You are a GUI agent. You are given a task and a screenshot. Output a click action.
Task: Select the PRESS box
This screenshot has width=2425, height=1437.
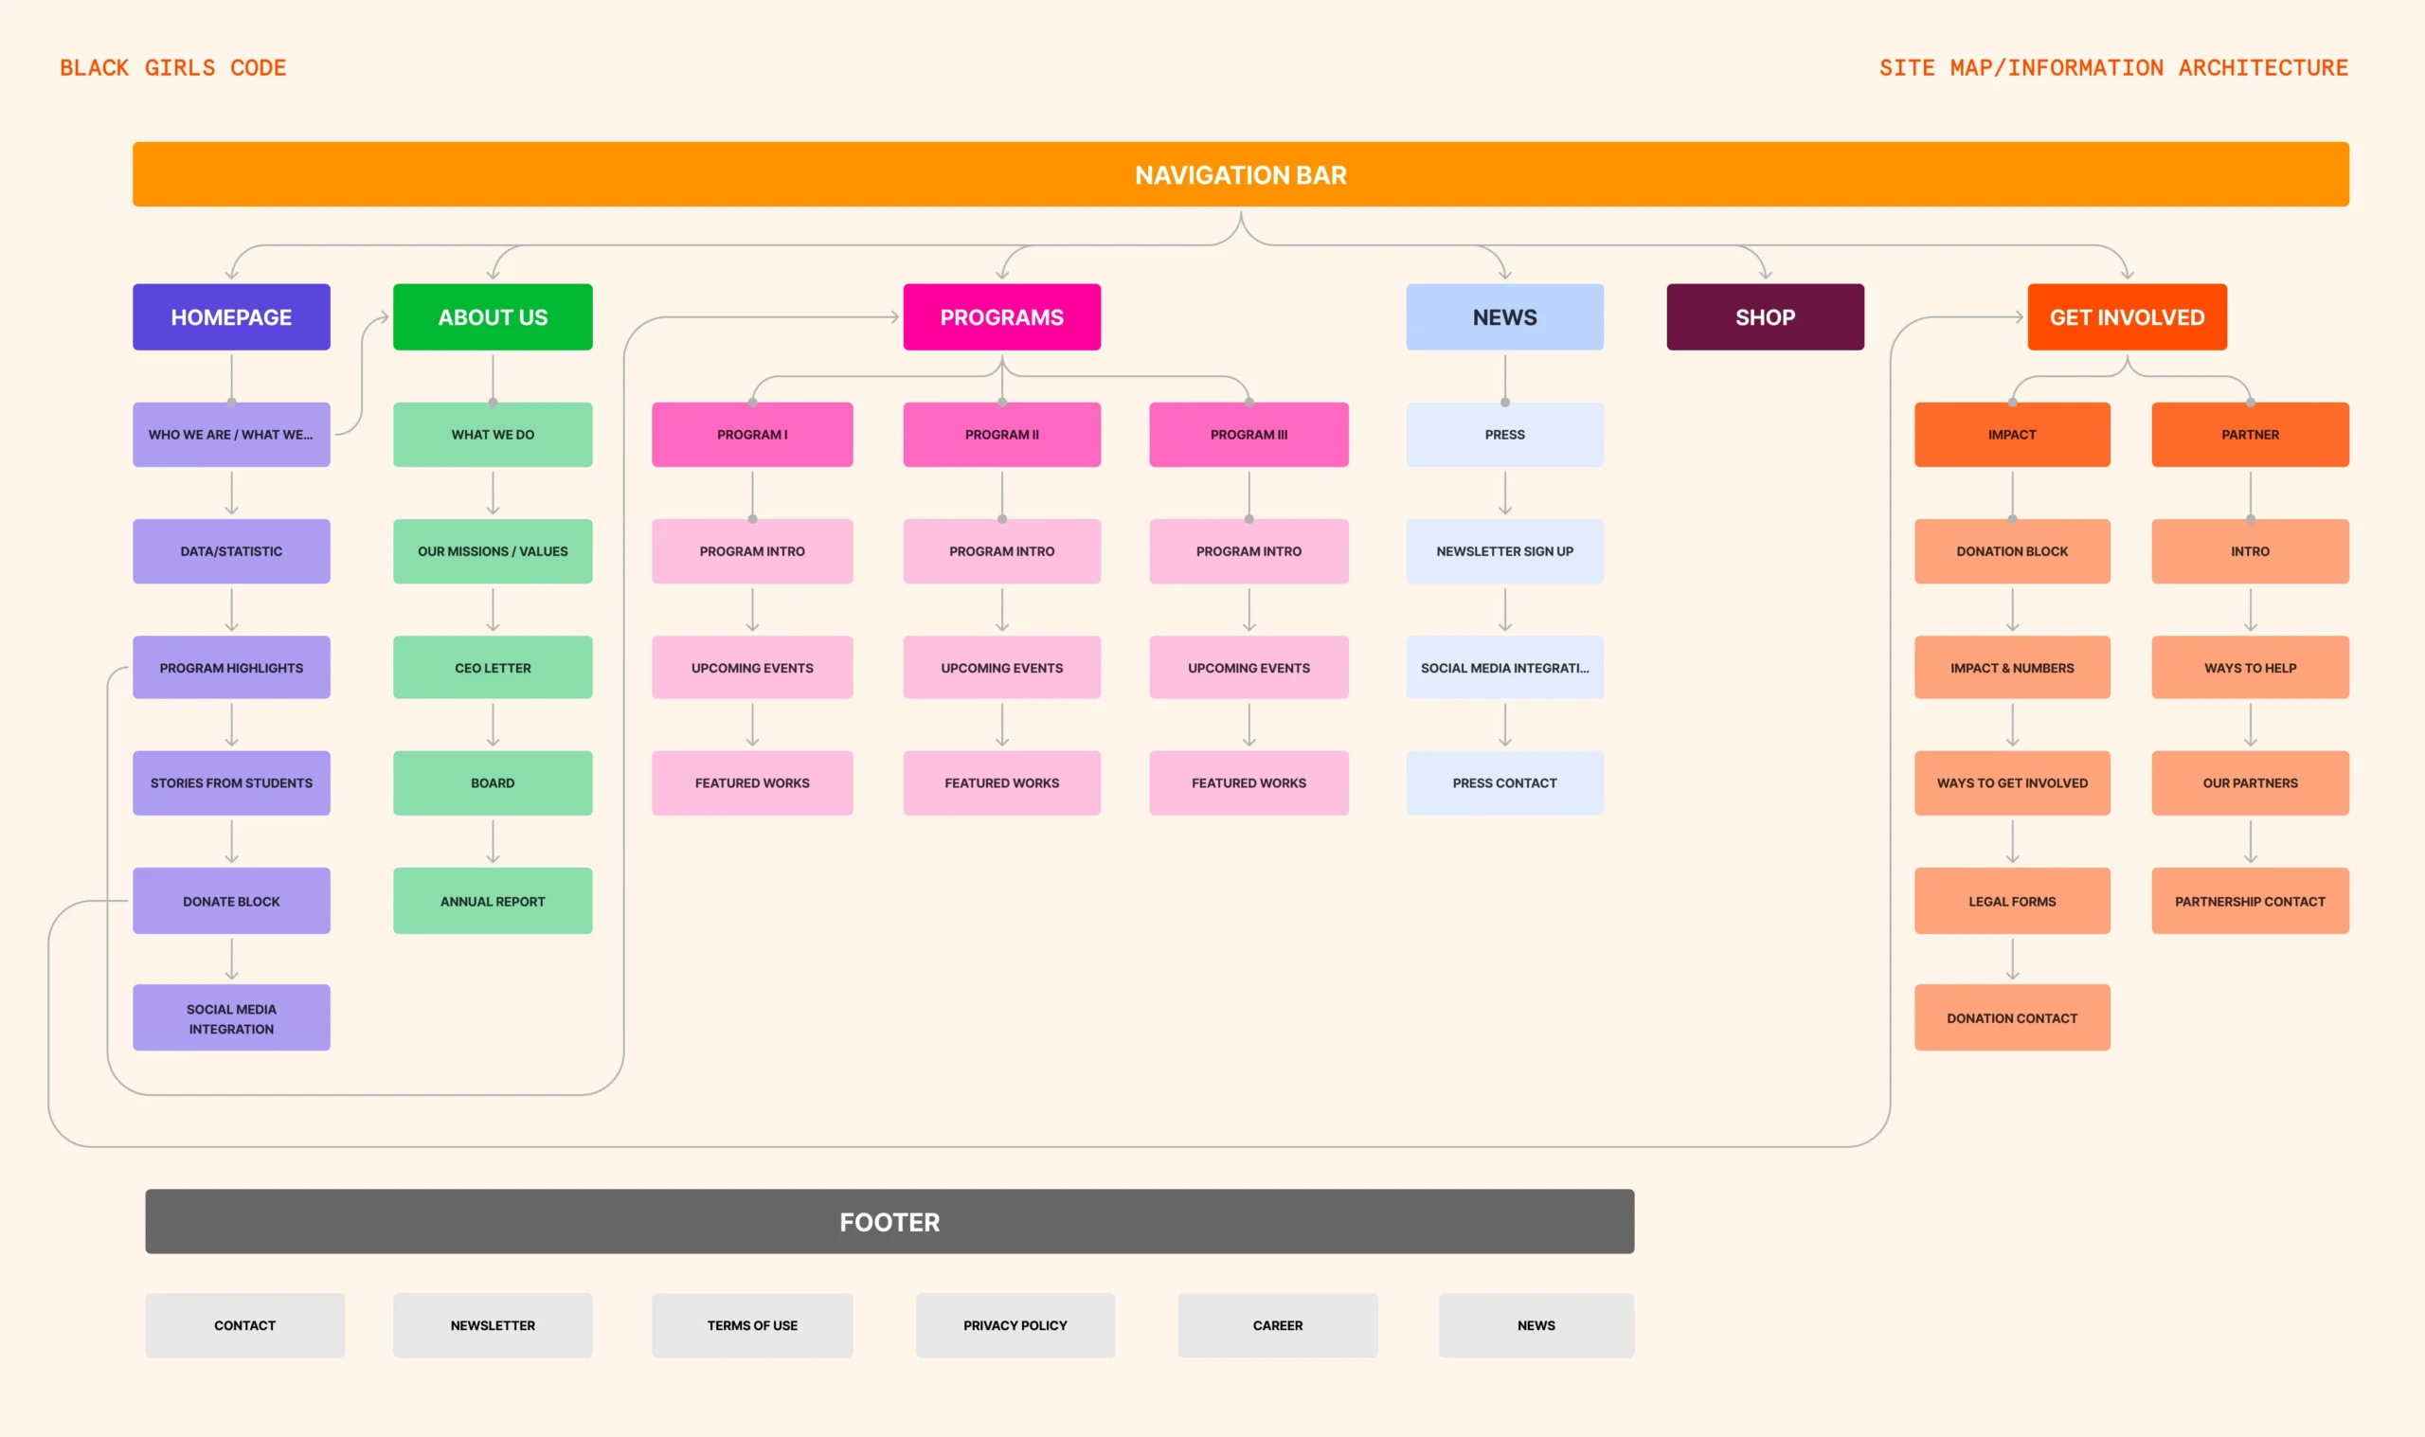point(1504,435)
